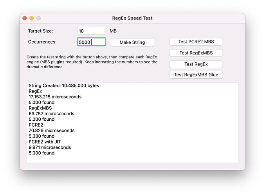Click into the Occurrences field with 5000
The width and height of the screenshot is (265, 196).
click(92, 42)
